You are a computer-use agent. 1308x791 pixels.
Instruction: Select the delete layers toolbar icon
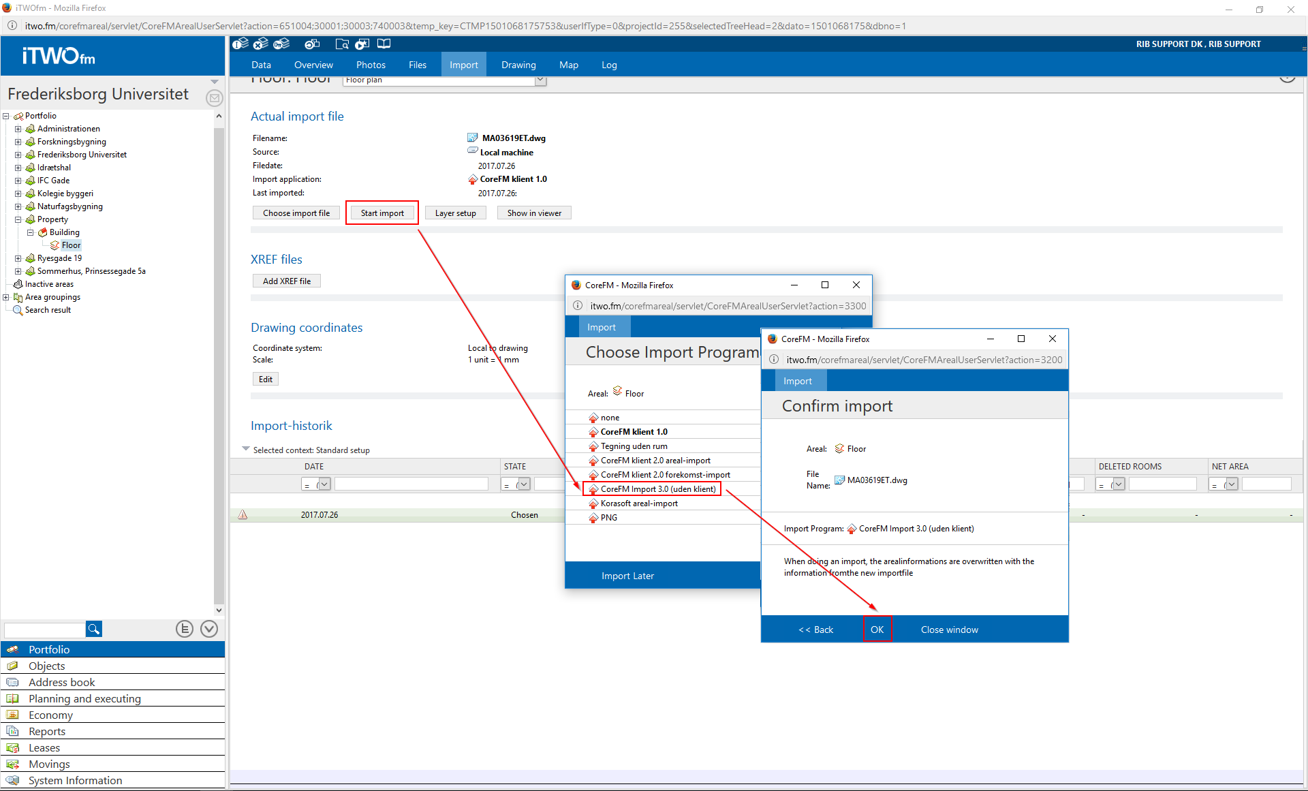pos(261,44)
